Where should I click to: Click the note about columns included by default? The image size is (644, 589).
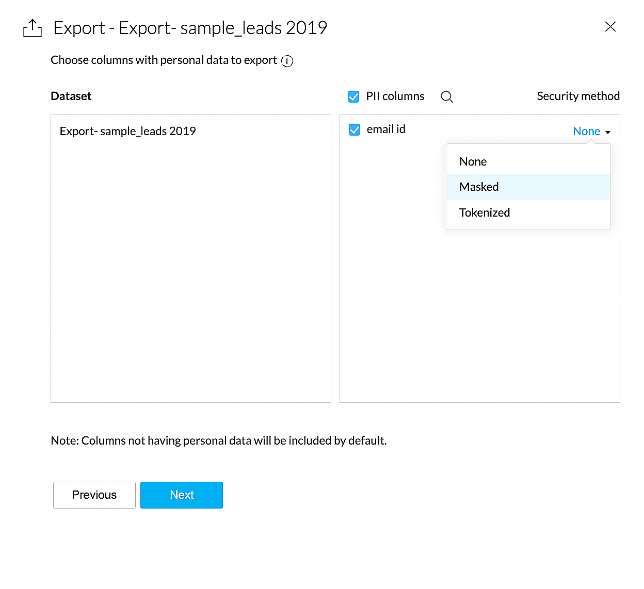click(219, 440)
